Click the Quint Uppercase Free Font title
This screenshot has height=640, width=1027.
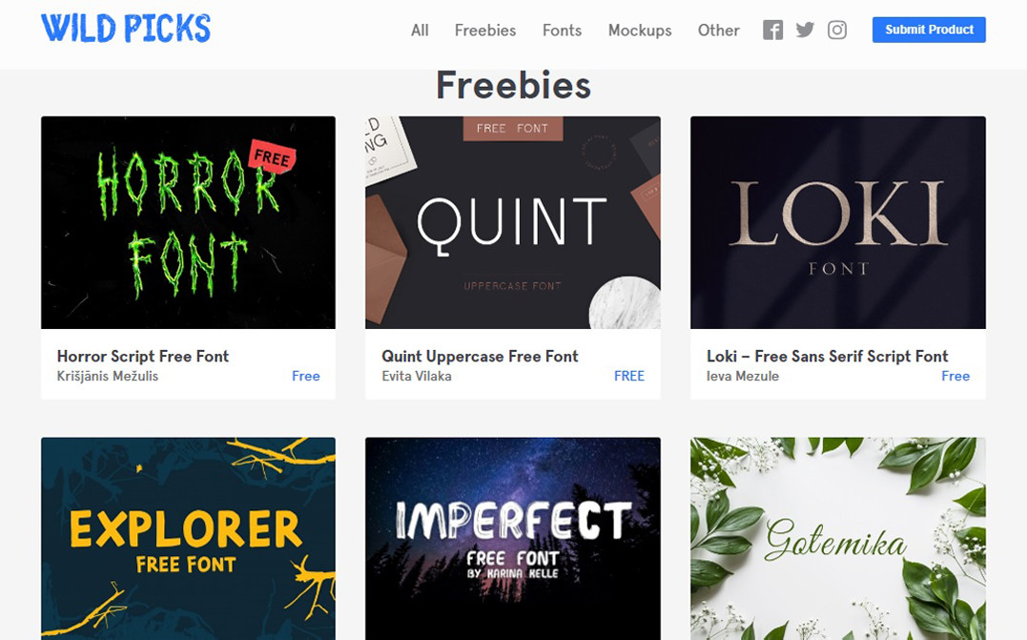[480, 357]
